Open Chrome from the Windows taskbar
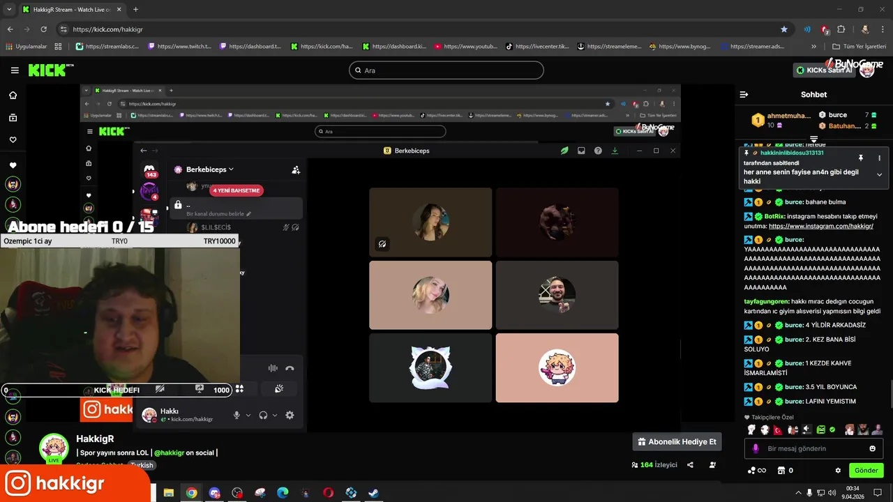 [191, 493]
